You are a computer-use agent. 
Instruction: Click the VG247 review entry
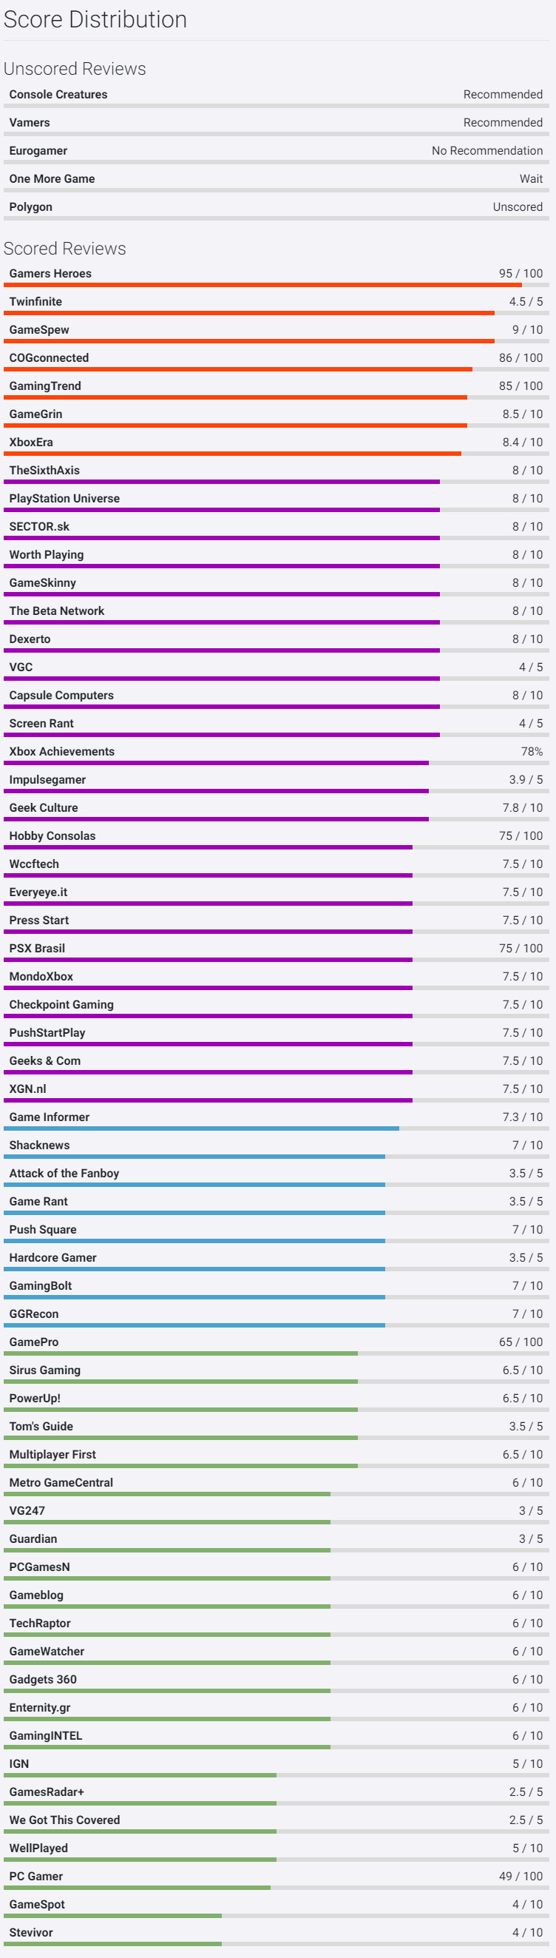pos(27,1510)
